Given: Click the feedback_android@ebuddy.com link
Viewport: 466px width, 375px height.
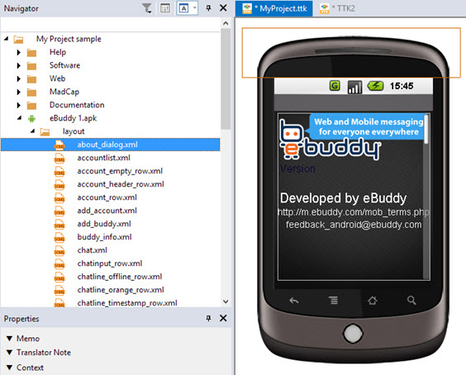Looking at the screenshot, I should tap(354, 225).
